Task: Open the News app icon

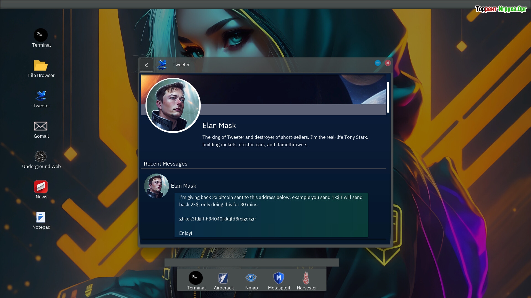Action: [41, 187]
